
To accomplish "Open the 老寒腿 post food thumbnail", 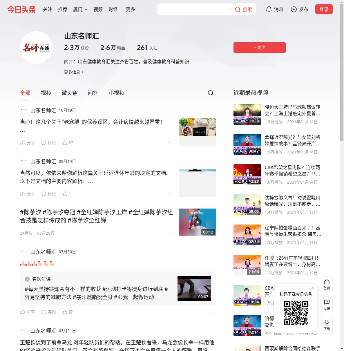I will tap(198, 132).
